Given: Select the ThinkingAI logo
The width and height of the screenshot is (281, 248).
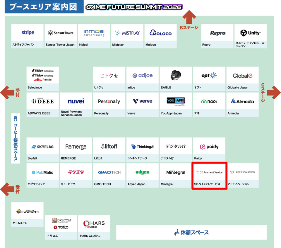Looking at the screenshot, I should coord(143,146).
